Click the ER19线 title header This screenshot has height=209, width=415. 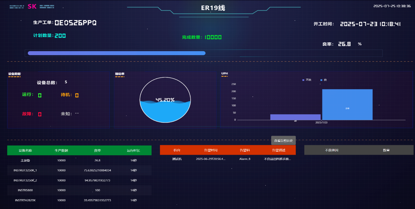point(213,8)
